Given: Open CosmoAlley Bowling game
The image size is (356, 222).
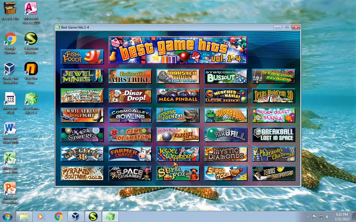Looking at the screenshot, I should (130, 115).
